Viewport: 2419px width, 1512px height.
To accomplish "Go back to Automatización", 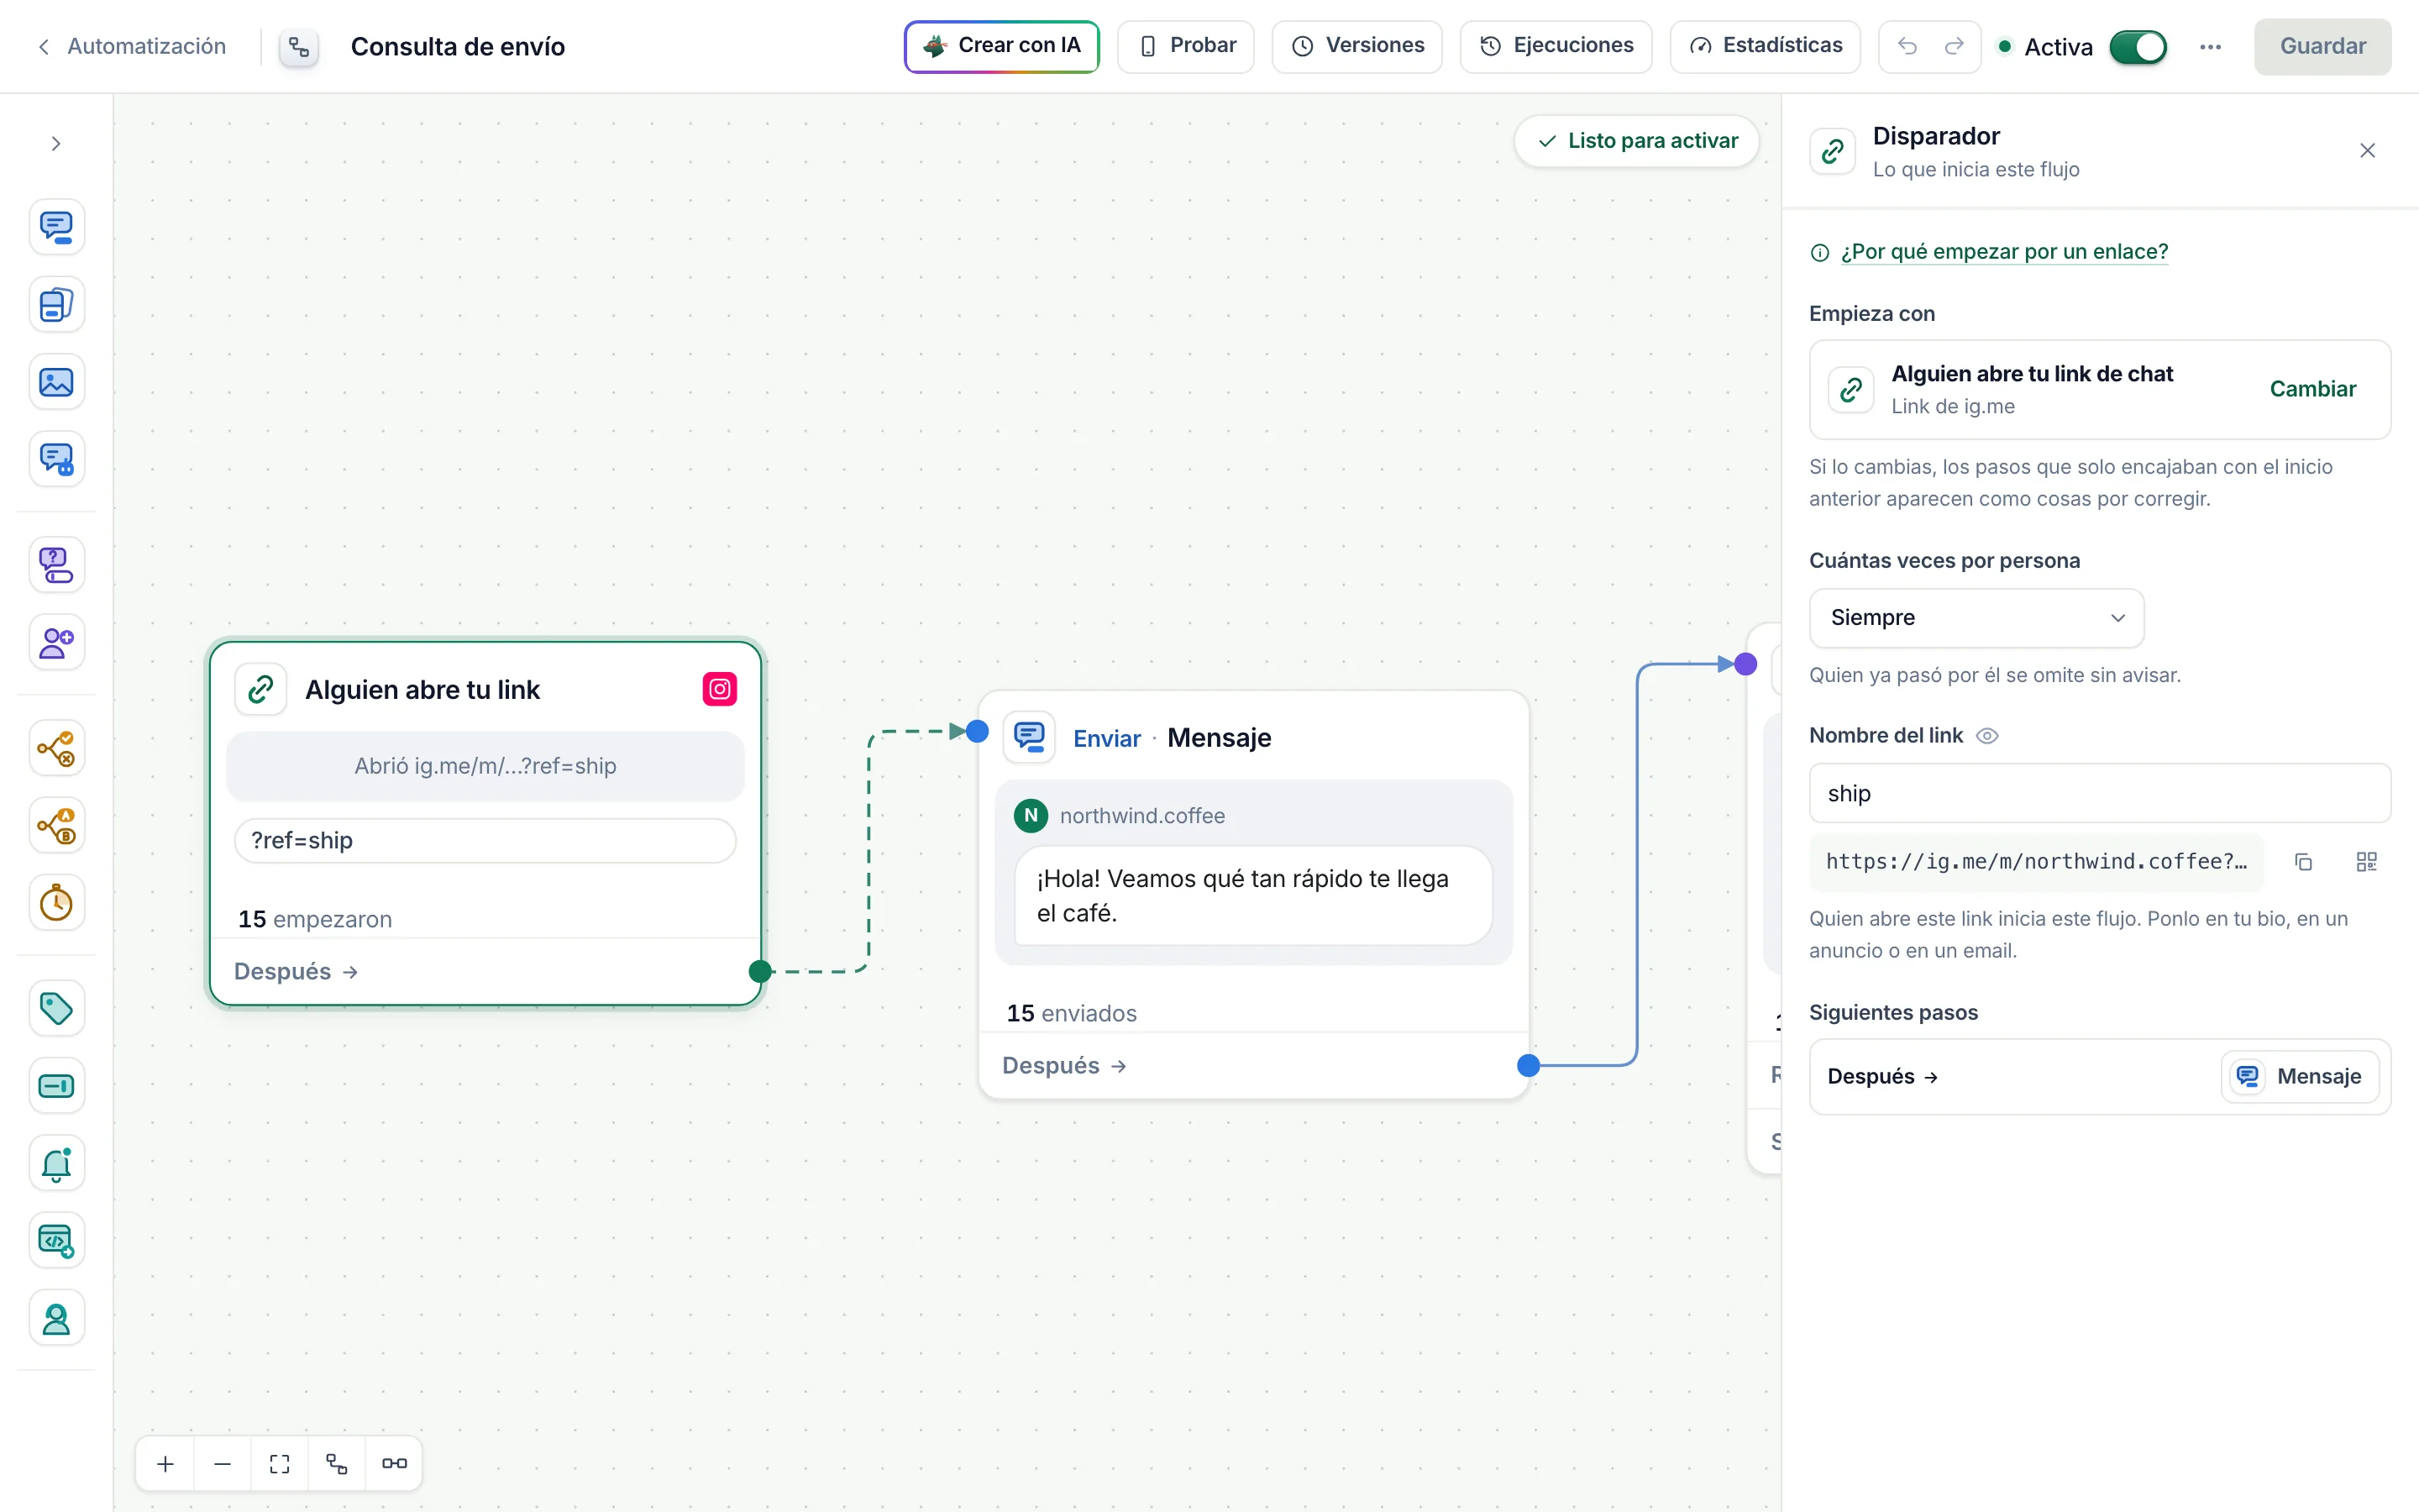I will pos(131,46).
